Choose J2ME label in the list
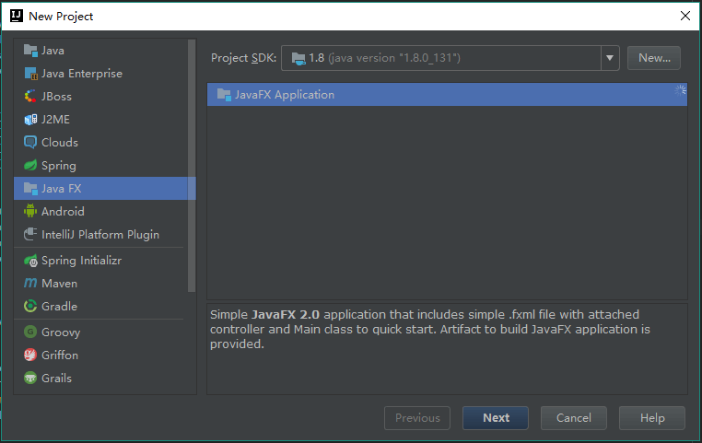The height and width of the screenshot is (443, 702). [x=55, y=120]
